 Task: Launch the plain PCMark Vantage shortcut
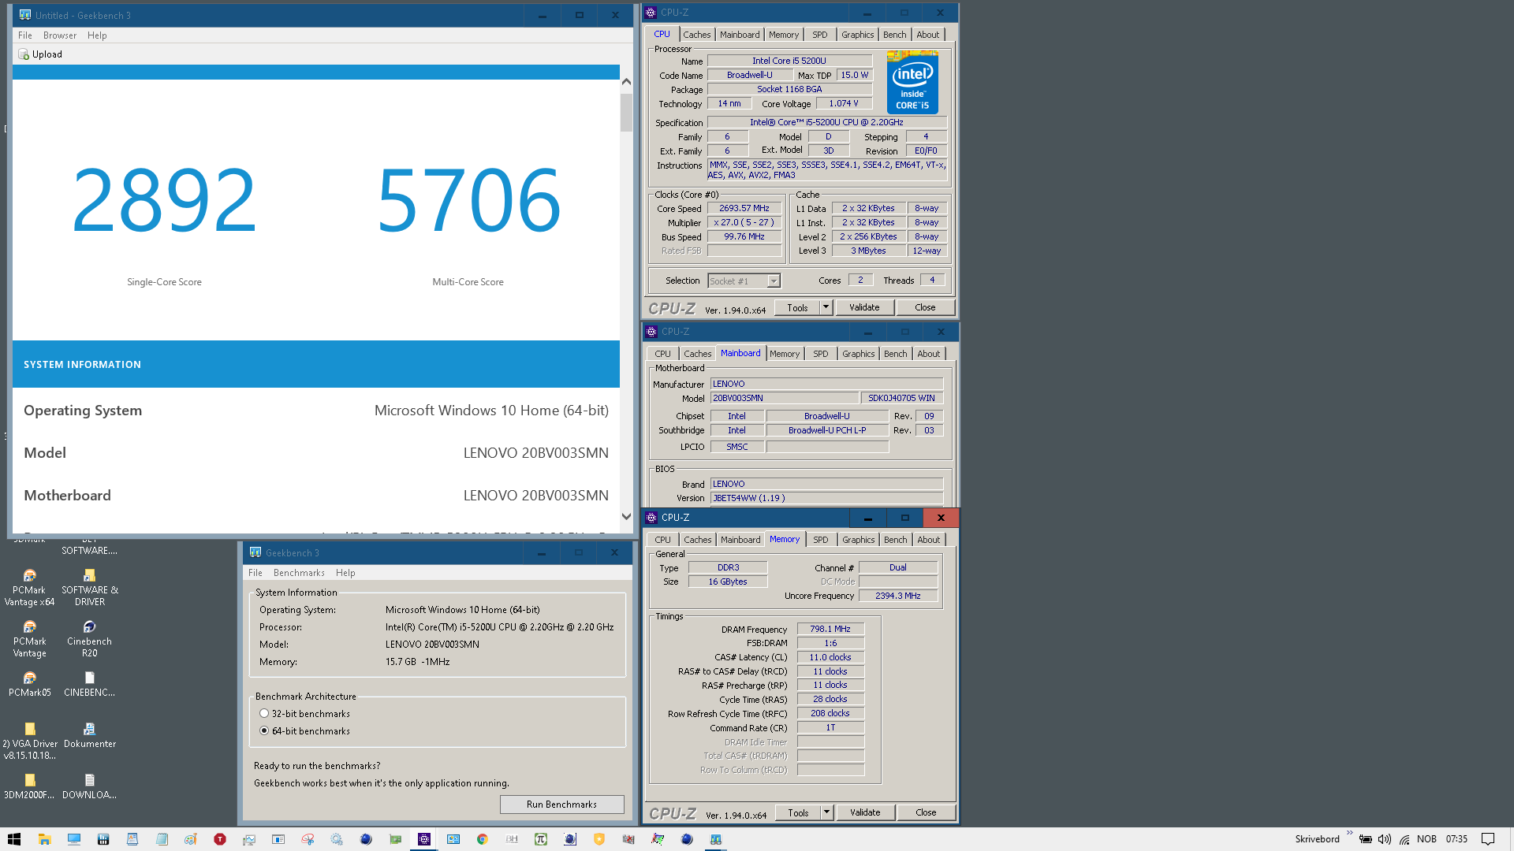[x=29, y=638]
